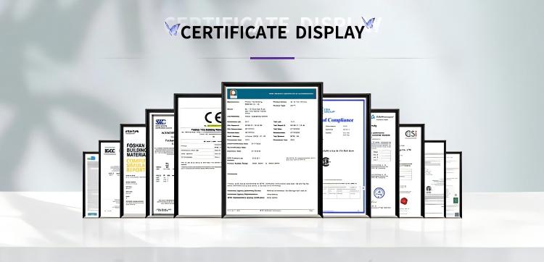The image size is (544, 262).
Task: Click the butterfly right of DISPLAY
Action: click(368, 23)
